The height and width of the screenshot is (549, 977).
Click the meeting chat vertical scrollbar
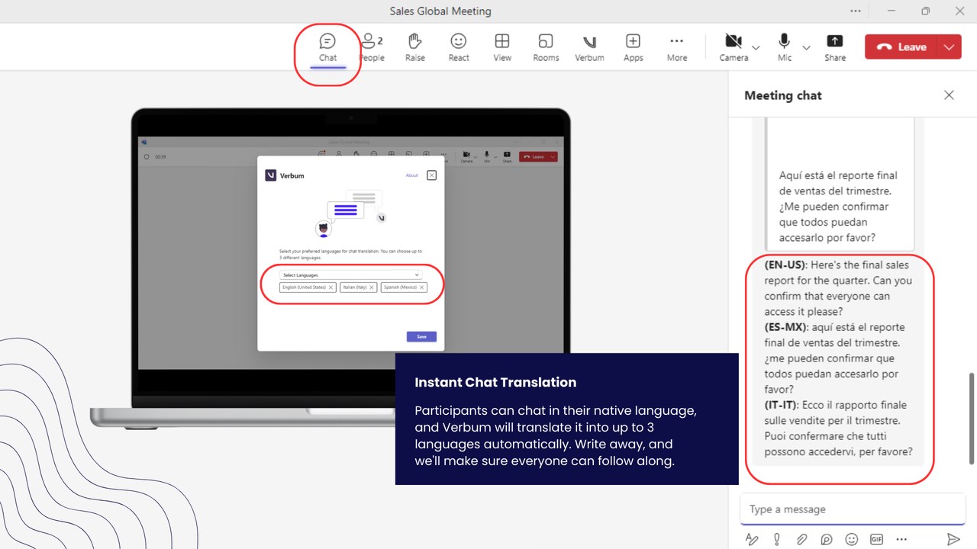[972, 417]
